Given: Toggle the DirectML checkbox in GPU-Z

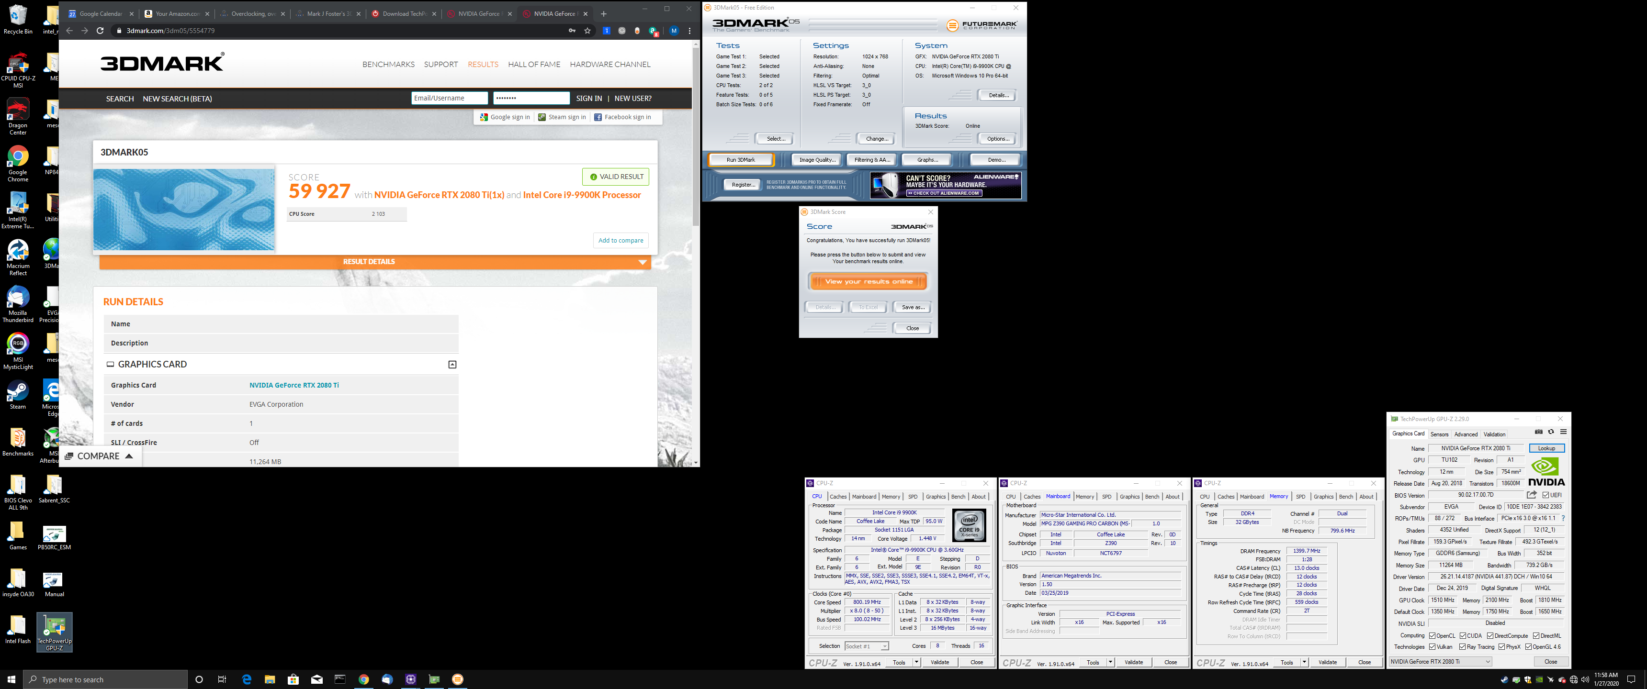Looking at the screenshot, I should pyautogui.click(x=1536, y=635).
